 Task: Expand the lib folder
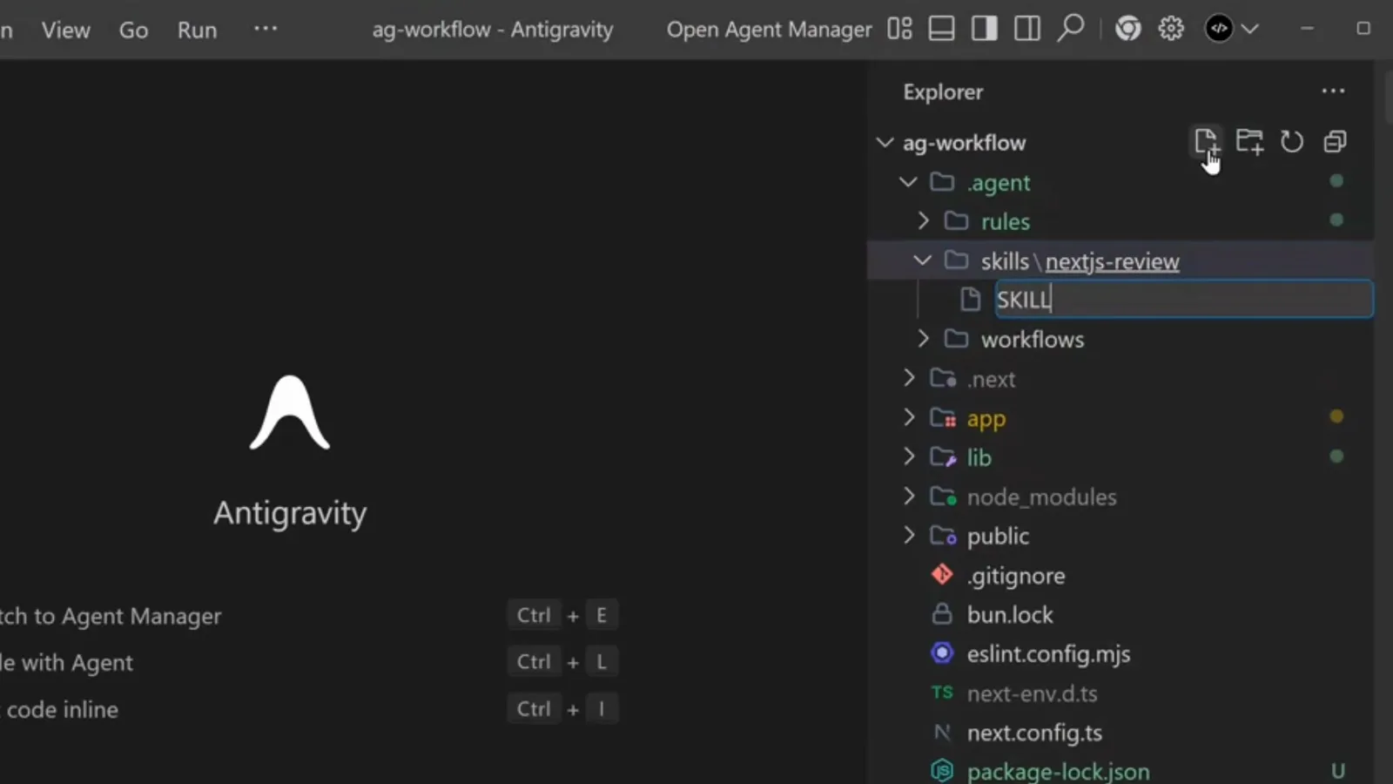point(909,456)
